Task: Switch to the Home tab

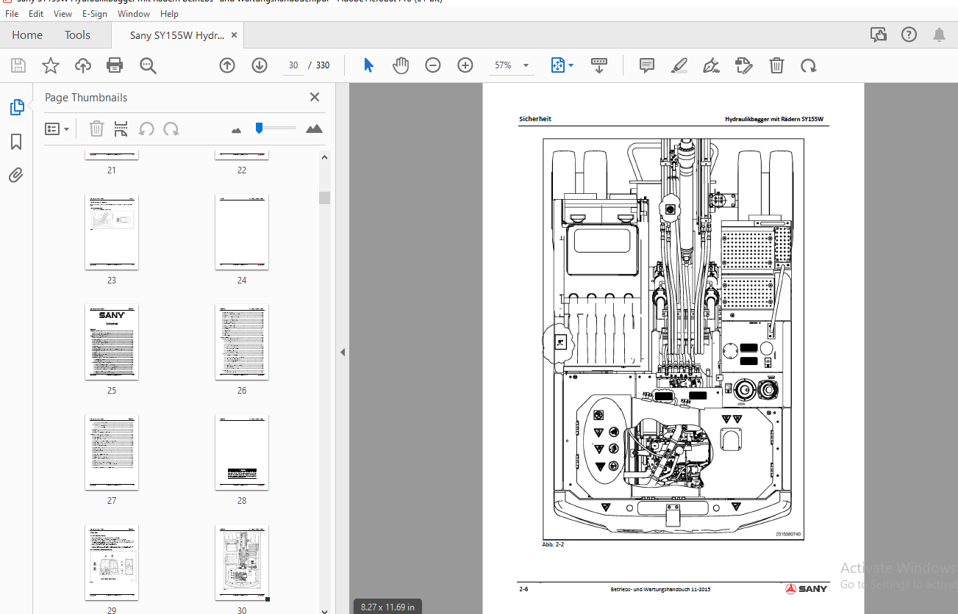Action: point(27,35)
